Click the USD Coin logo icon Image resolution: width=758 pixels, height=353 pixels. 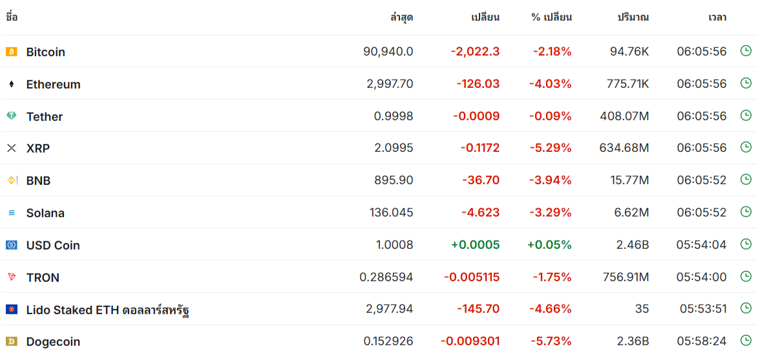[x=11, y=245]
